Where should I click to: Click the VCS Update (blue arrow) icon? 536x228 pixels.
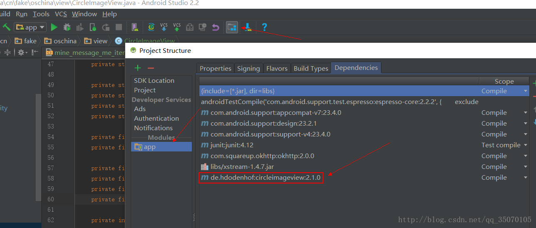pyautogui.click(x=164, y=27)
